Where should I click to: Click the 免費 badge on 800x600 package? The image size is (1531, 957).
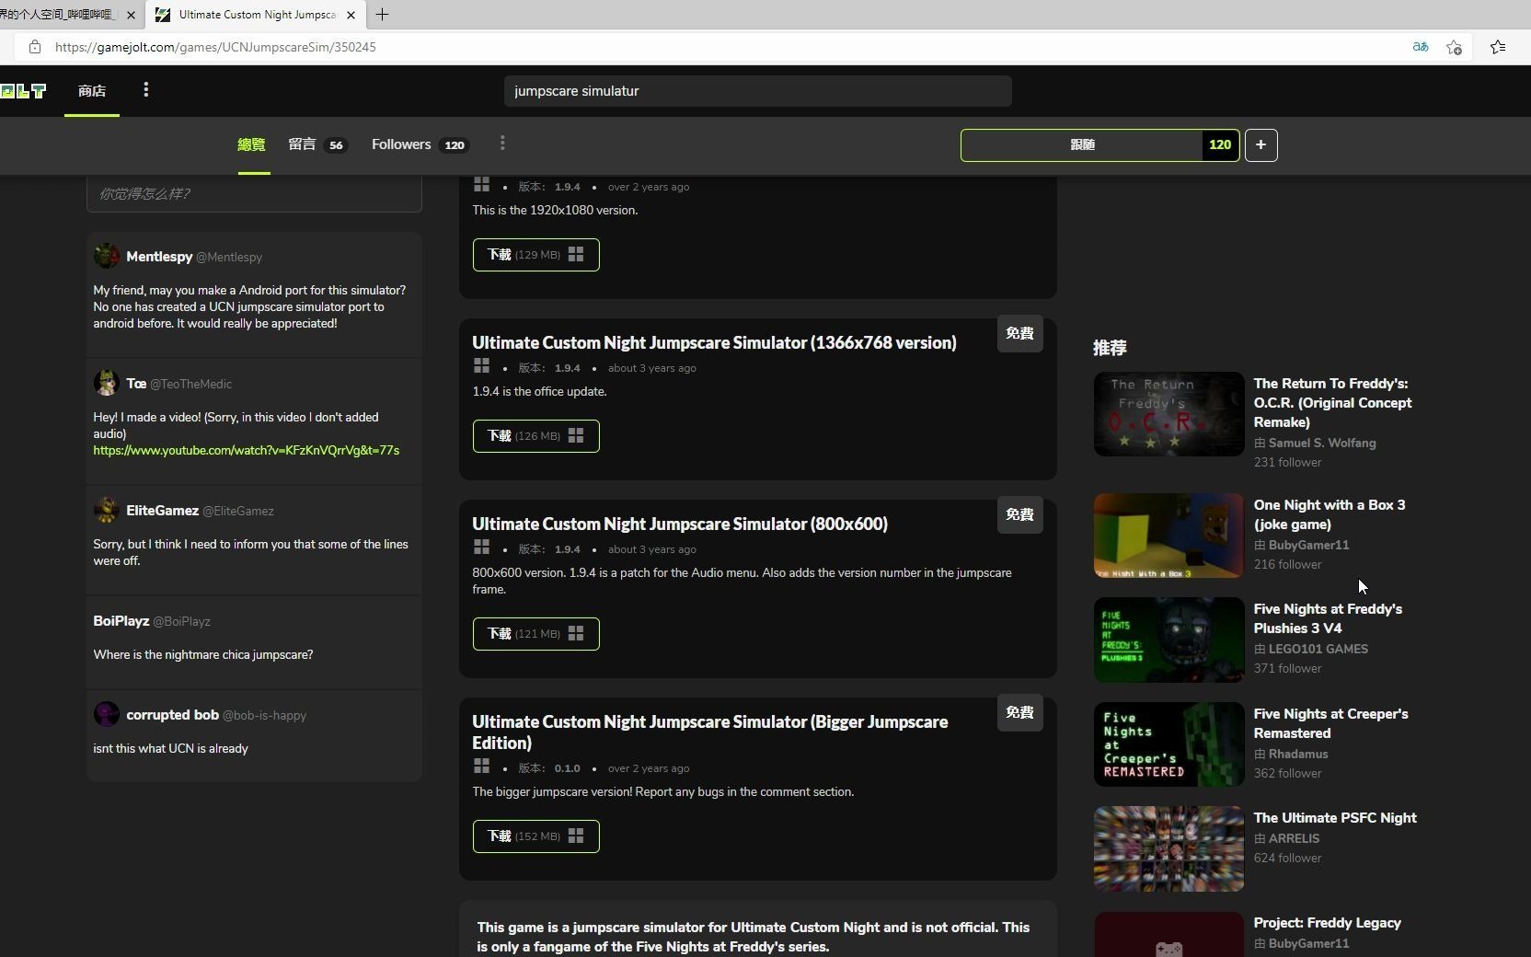click(1019, 514)
